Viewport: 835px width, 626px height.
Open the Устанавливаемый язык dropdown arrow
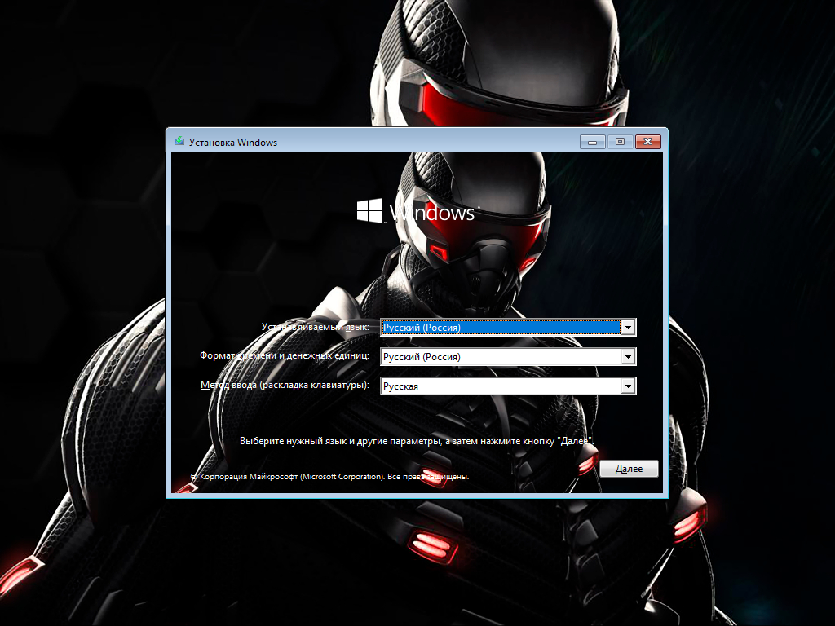coord(629,327)
